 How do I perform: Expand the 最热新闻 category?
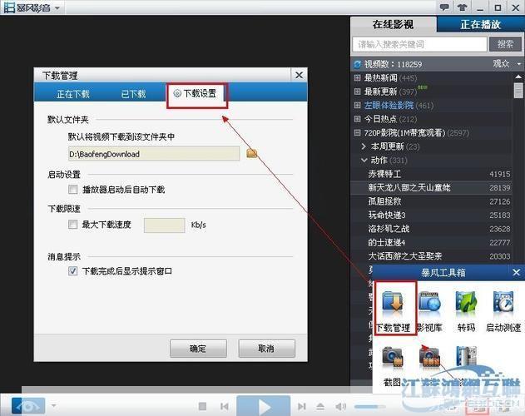point(357,77)
